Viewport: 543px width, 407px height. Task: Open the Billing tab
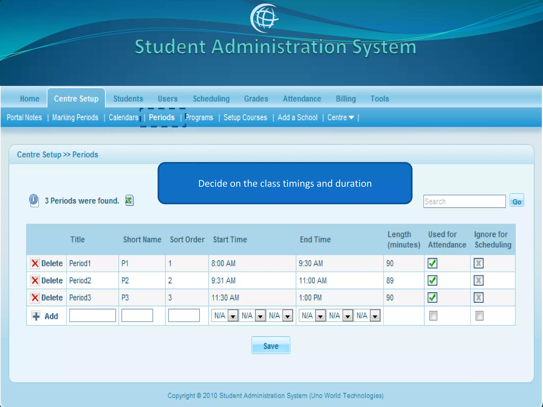tap(346, 99)
